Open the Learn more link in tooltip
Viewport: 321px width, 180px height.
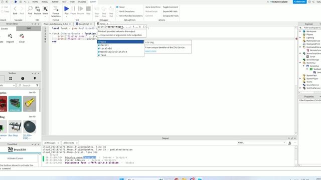click(x=150, y=51)
